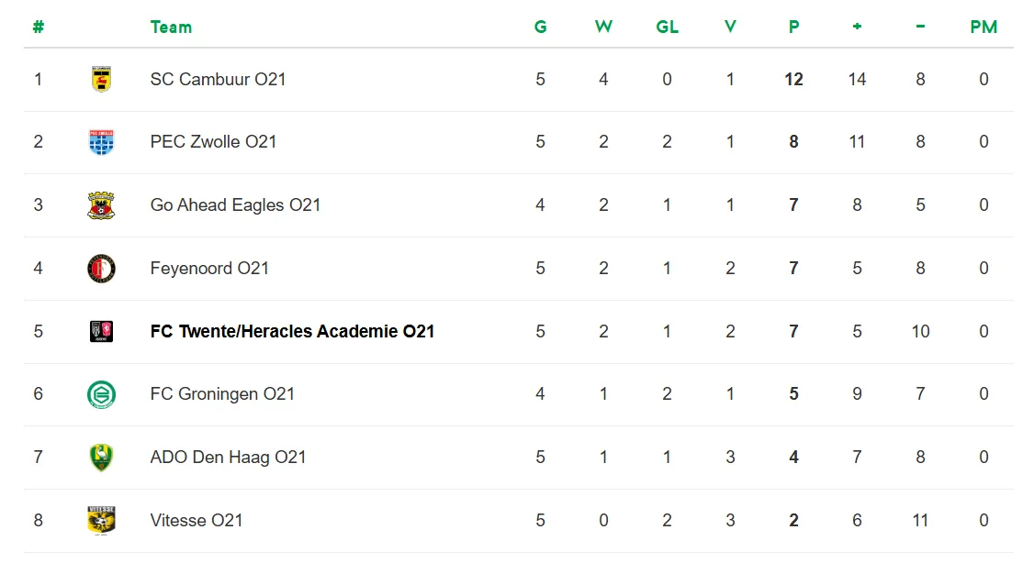
Task: Click the GL draws column header
Action: tap(667, 27)
